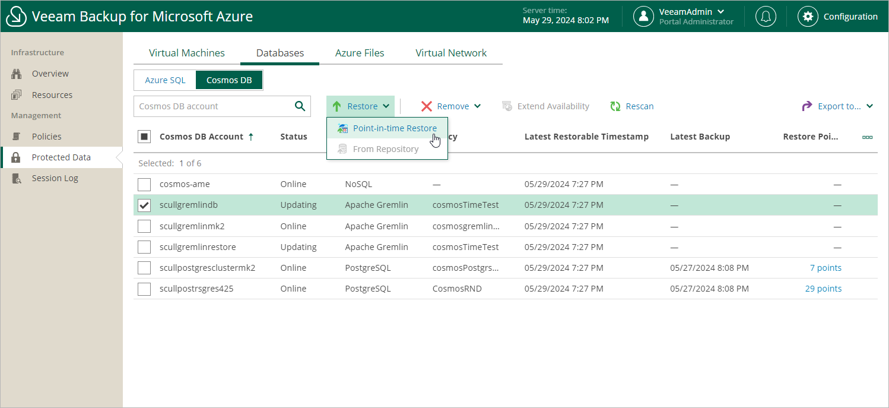This screenshot has width=889, height=408.
Task: Open Overview in the sidebar
Action: pos(50,74)
